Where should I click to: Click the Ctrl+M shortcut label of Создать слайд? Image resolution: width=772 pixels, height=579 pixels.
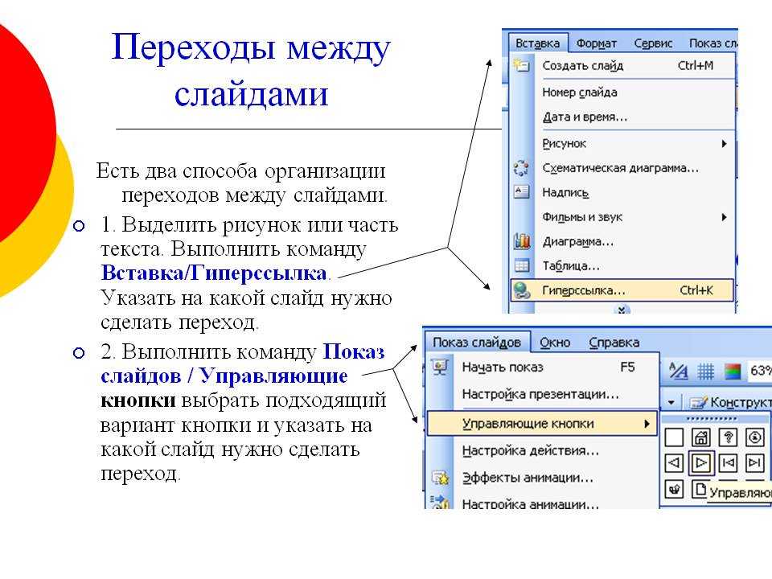695,65
